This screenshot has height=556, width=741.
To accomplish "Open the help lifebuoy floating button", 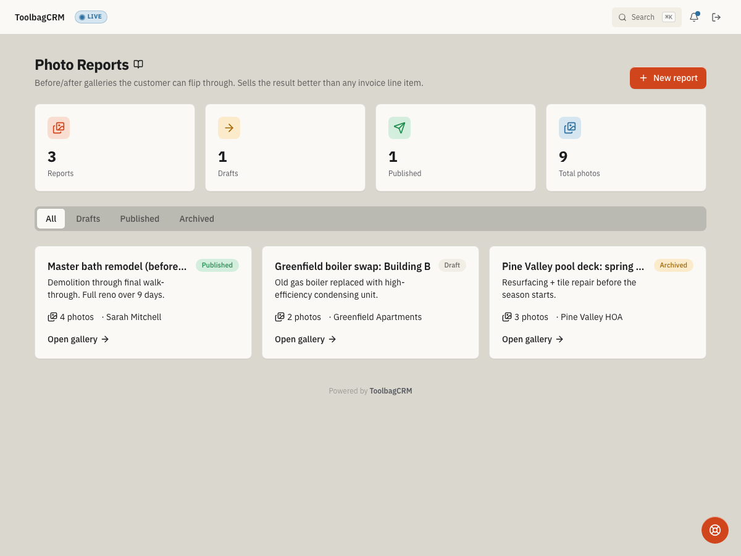I will coord(715,530).
